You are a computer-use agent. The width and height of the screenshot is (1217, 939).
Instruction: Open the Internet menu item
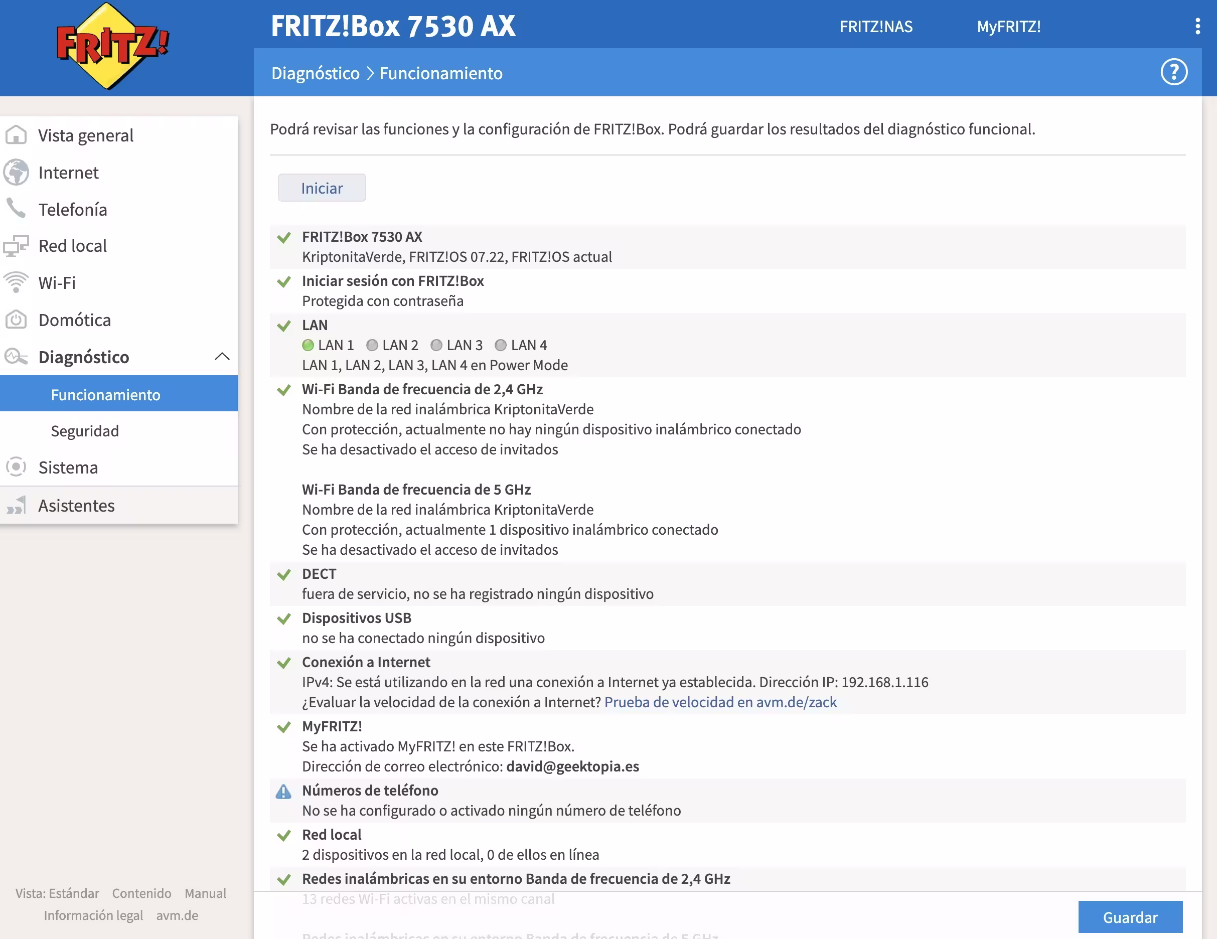click(x=119, y=172)
